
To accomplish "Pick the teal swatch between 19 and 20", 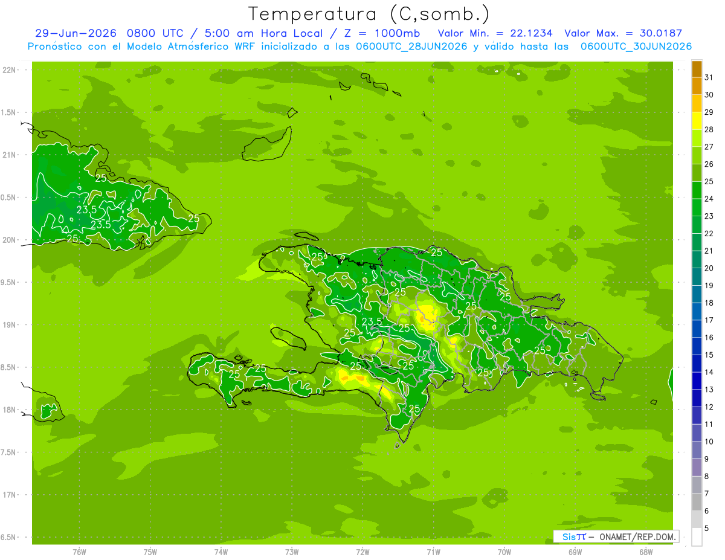I will [697, 277].
